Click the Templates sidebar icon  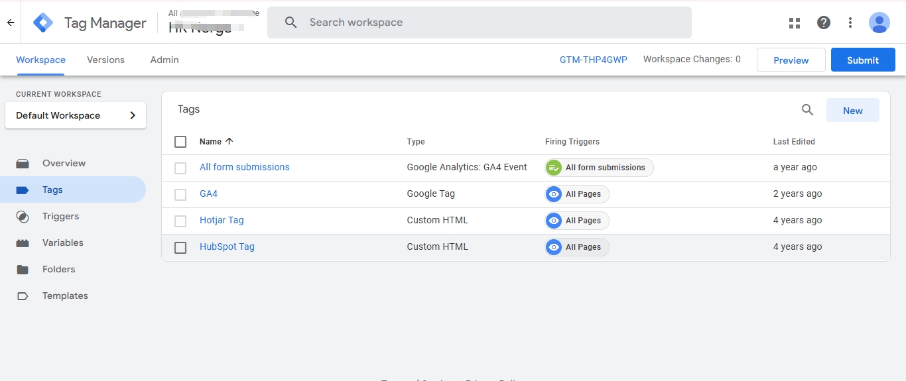click(x=23, y=296)
